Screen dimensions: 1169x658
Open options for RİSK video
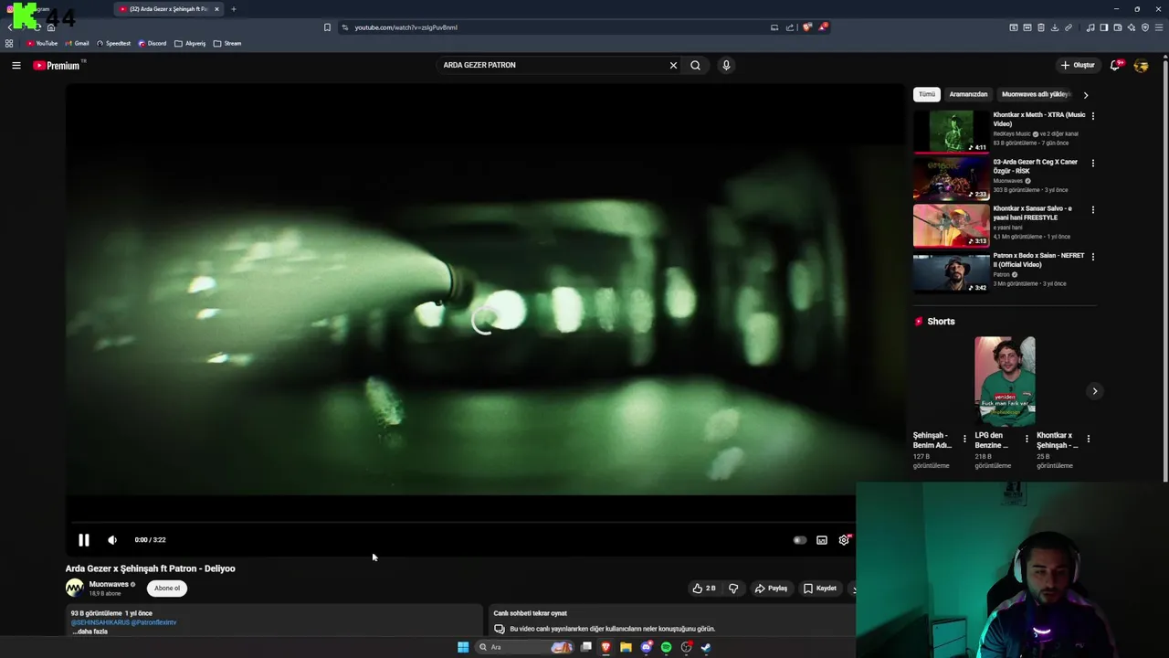[1093, 163]
